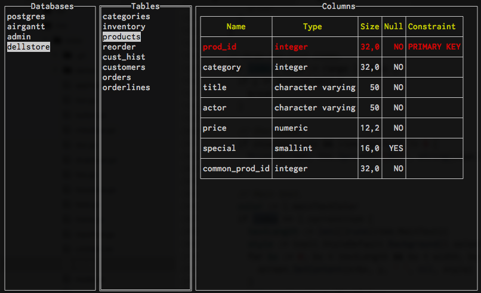Select the categories table

coord(126,17)
